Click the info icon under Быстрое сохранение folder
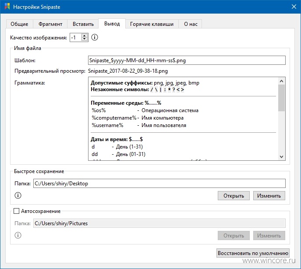Viewport: 301px width, 269px height. click(x=18, y=195)
